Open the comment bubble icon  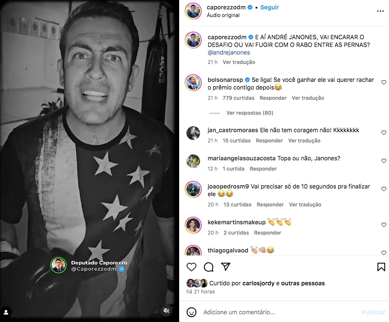[209, 267]
